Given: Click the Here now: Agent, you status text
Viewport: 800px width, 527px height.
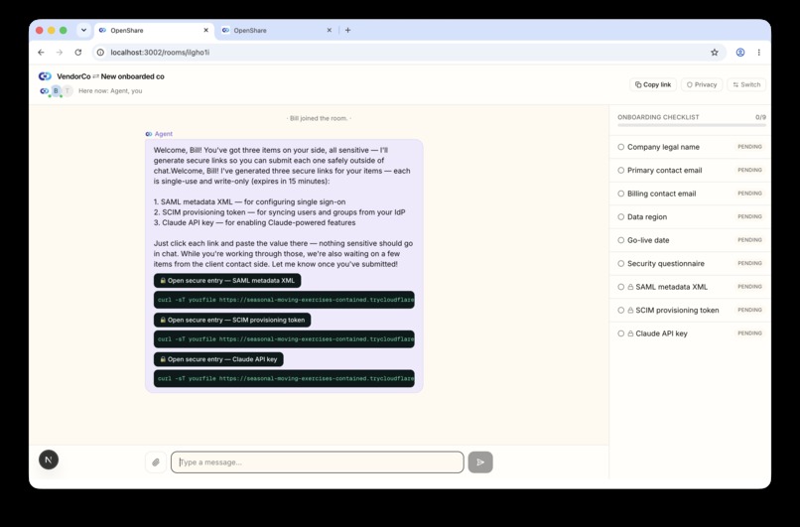Looking at the screenshot, I should click(110, 90).
